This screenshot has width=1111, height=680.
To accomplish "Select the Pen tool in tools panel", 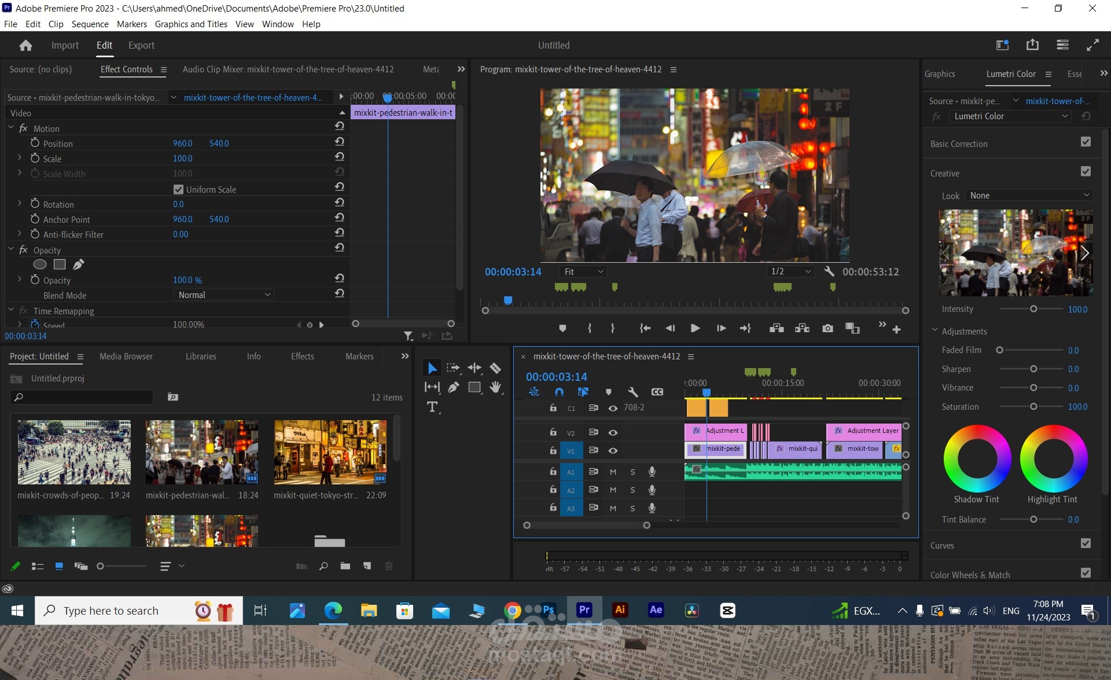I will point(453,387).
